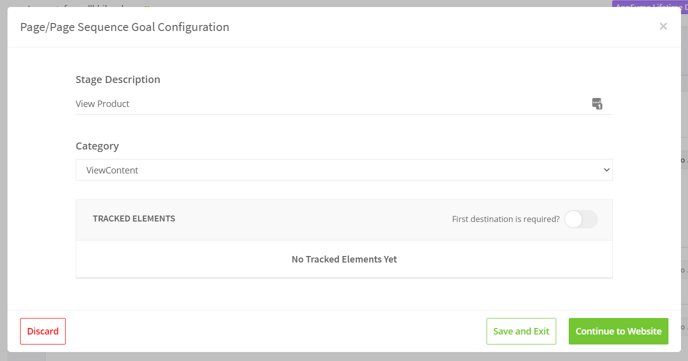Enable the First destination is required switch
The width and height of the screenshot is (688, 361).
point(581,219)
